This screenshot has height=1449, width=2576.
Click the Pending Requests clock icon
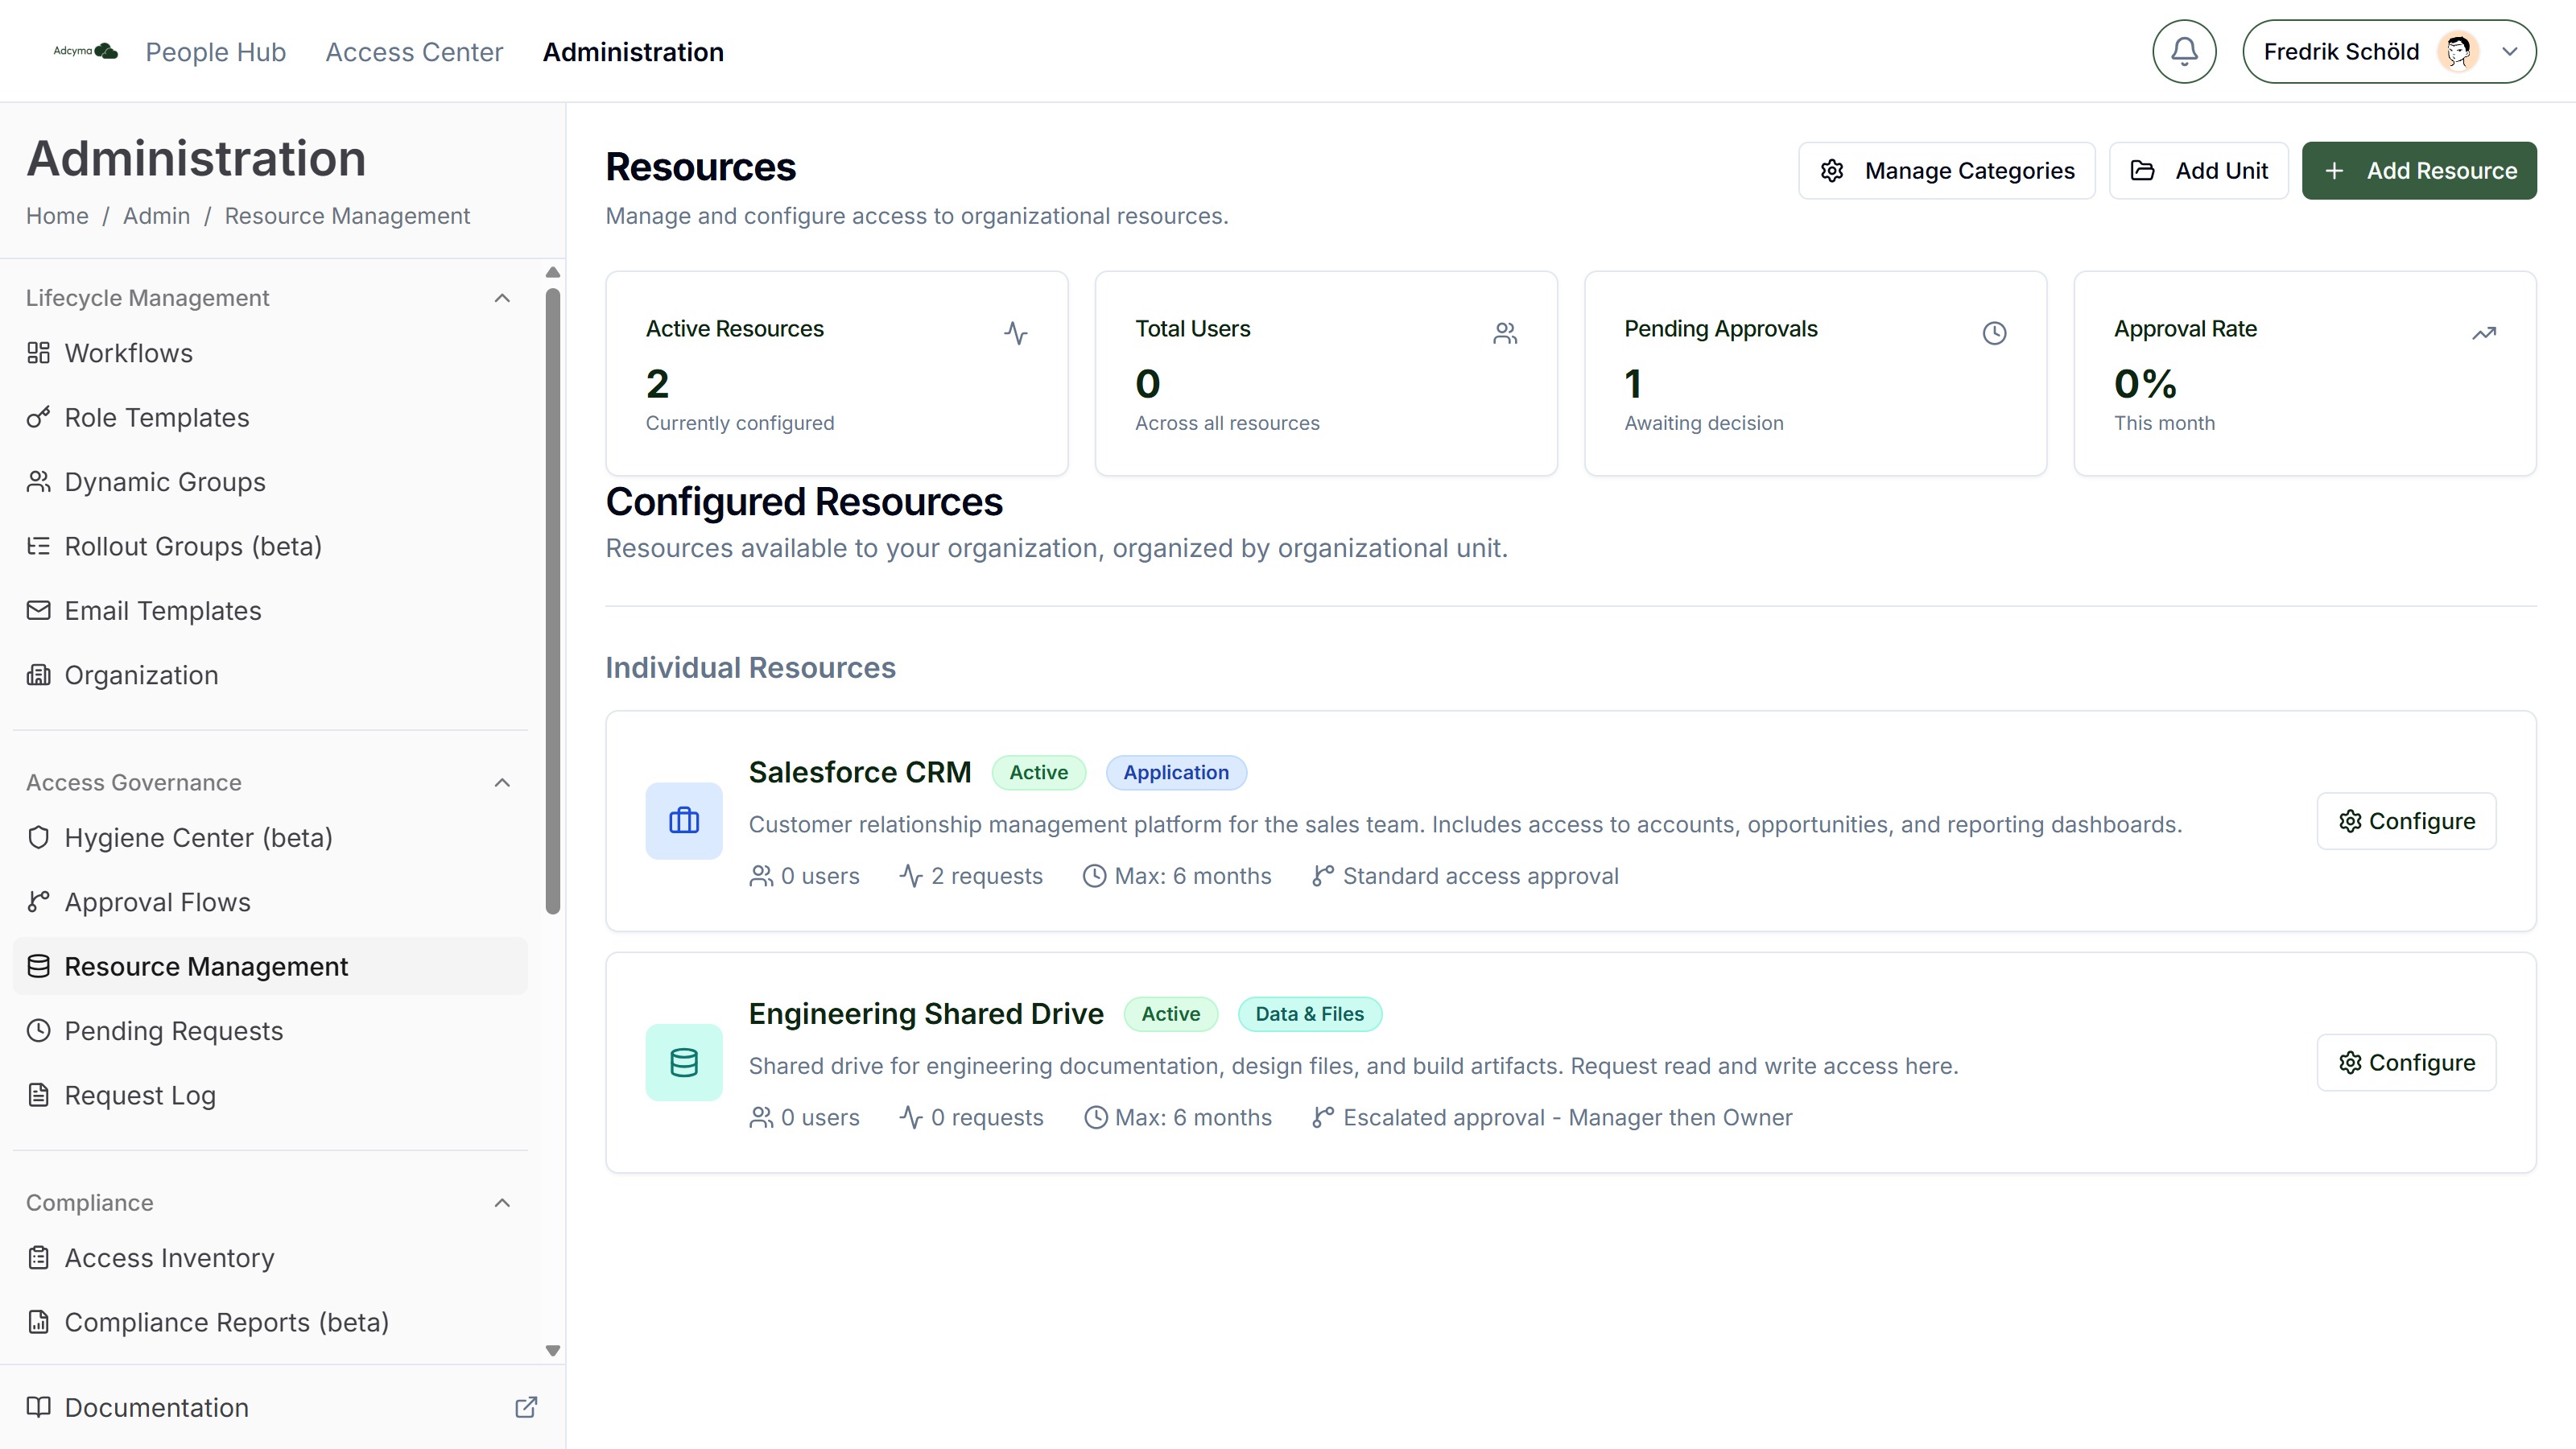(x=38, y=1030)
